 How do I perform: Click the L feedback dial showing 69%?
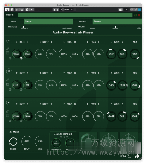click(88, 54)
